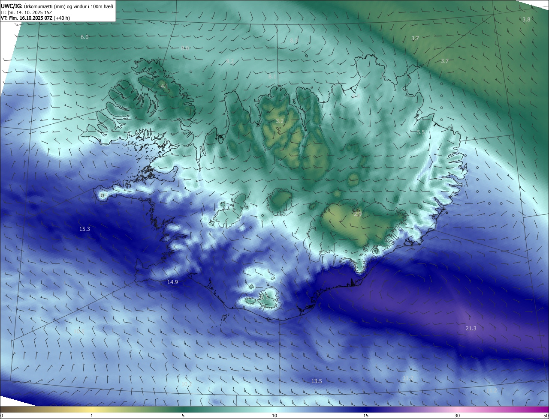Click the 21.3 precipitation value
This screenshot has height=419, width=549.
coord(471,329)
